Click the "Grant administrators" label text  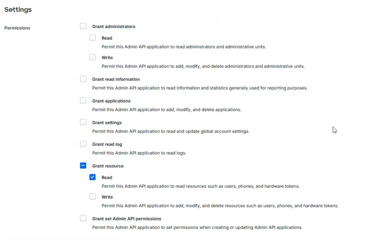tap(114, 26)
